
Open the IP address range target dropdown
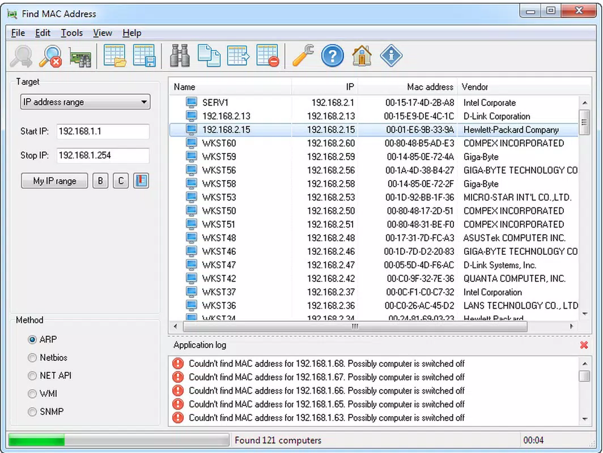[x=85, y=102]
